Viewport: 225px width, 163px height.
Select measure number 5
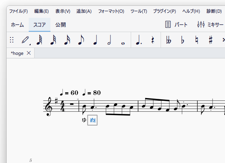[x=31, y=160]
